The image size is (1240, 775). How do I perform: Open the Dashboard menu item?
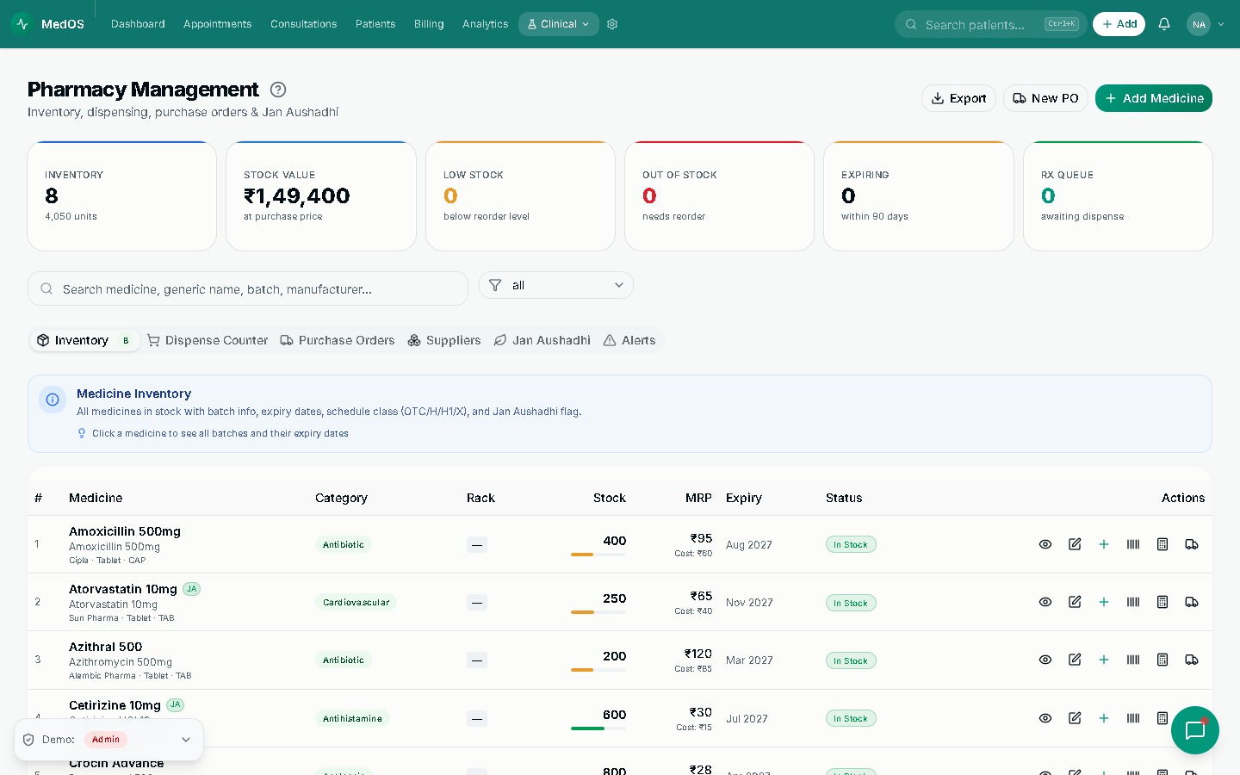[x=138, y=24]
